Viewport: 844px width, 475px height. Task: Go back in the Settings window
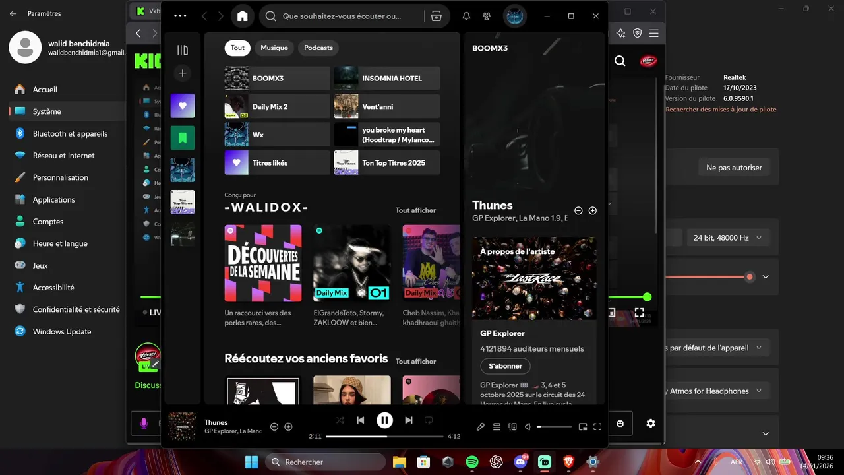coord(13,13)
